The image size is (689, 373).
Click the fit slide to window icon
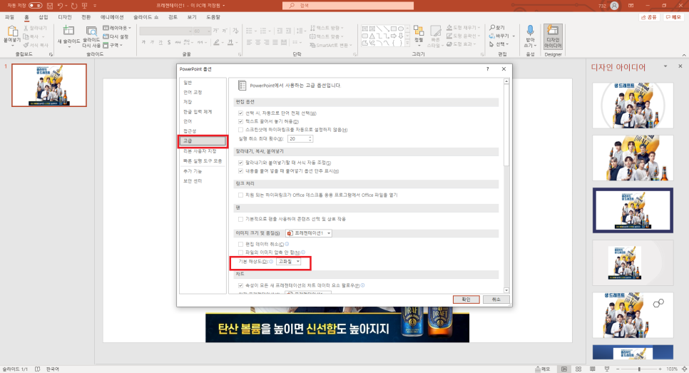tap(684, 369)
